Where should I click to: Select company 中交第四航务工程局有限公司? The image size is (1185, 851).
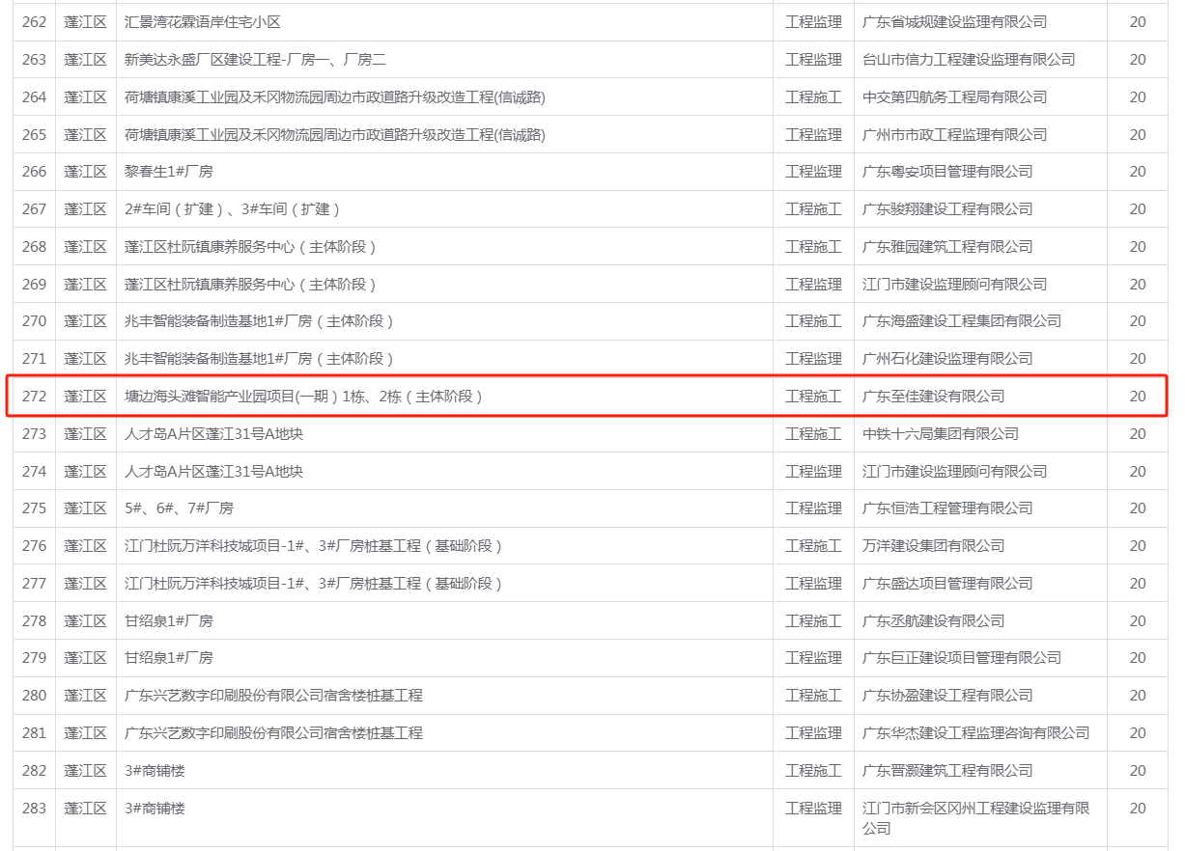954,96
